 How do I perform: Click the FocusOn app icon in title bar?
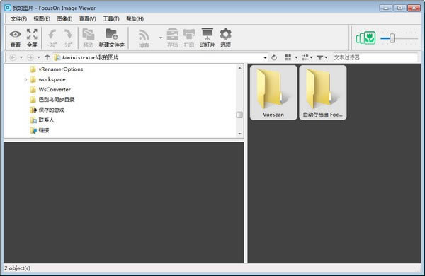point(8,8)
